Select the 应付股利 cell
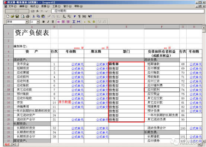 (x=162, y=90)
